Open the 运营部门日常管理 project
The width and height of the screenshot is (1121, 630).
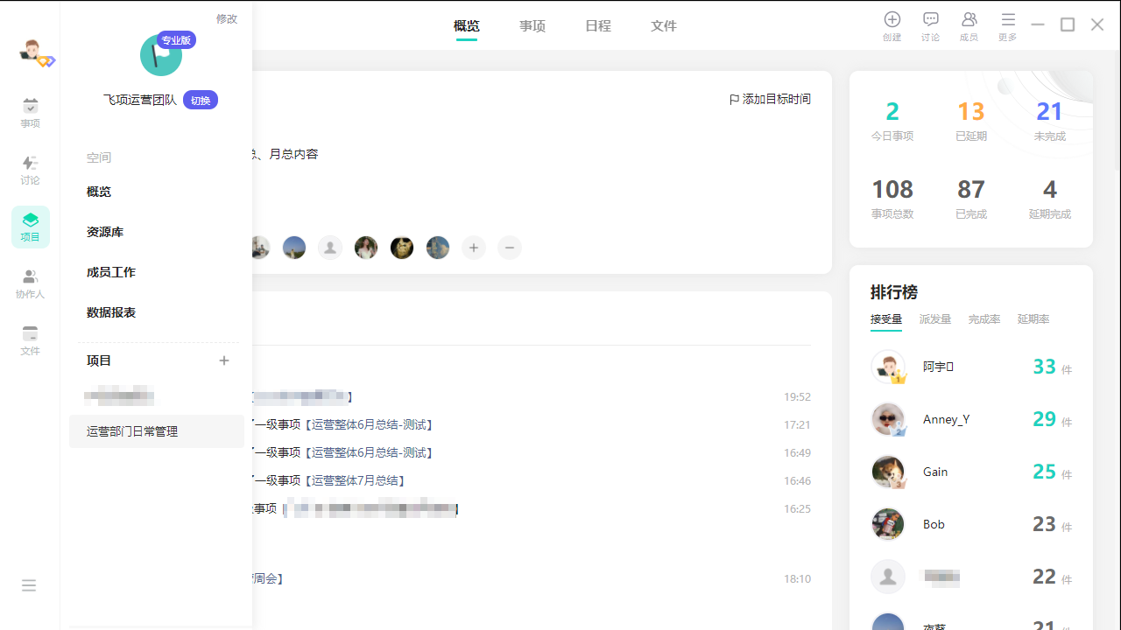click(132, 431)
